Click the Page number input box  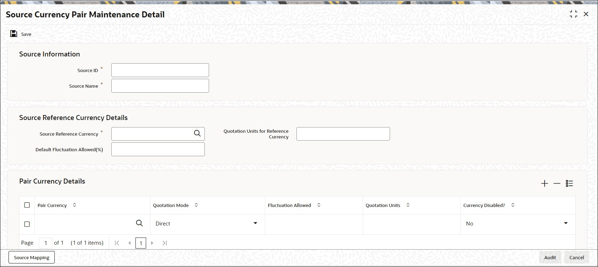(x=46, y=243)
